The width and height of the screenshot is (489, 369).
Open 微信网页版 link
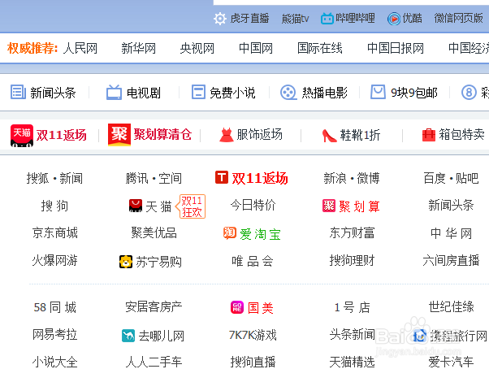[458, 18]
